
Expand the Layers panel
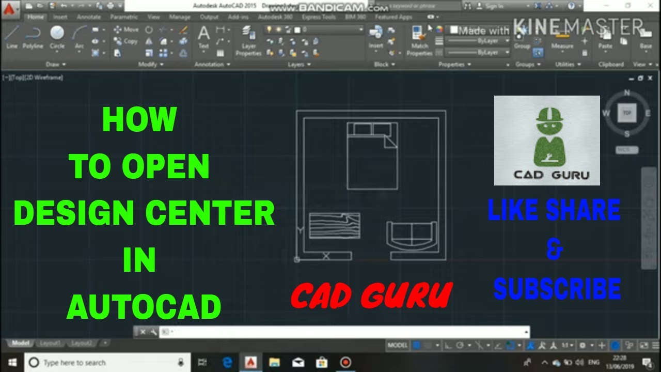298,65
